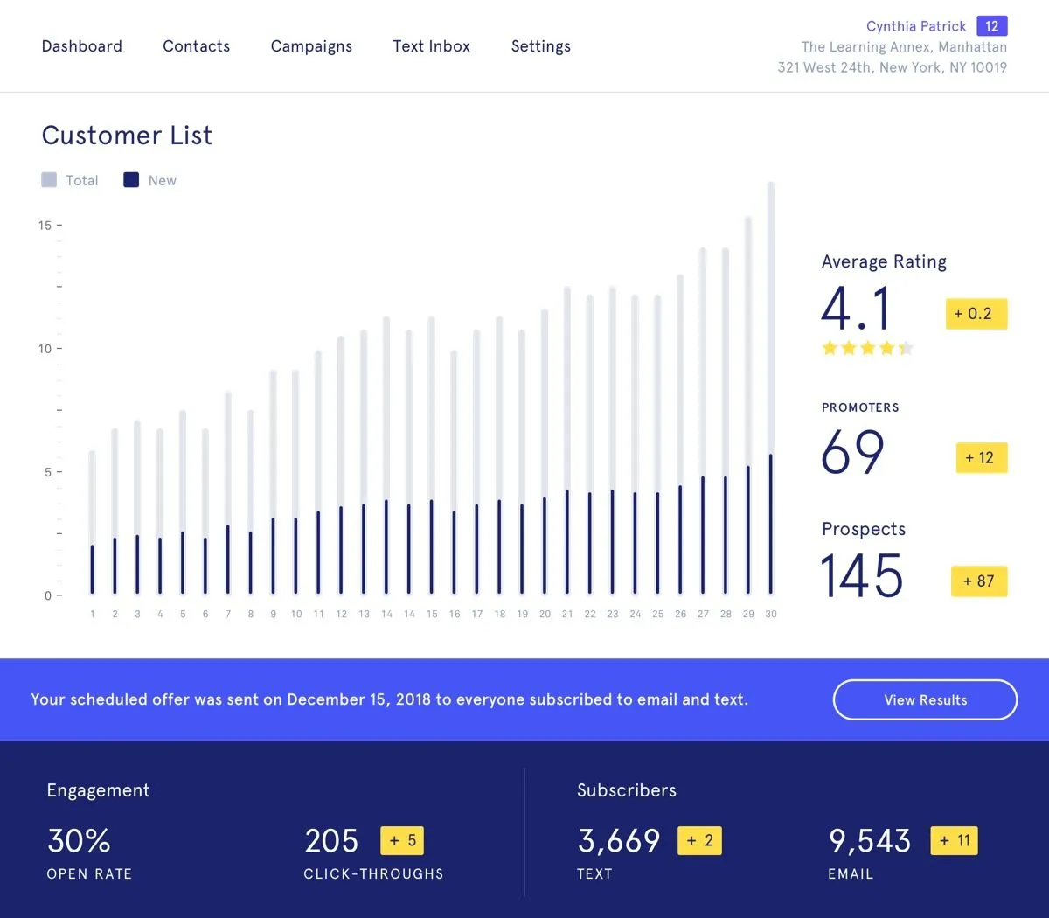Image resolution: width=1049 pixels, height=918 pixels.
Task: Open the Campaigns section
Action: 311,46
